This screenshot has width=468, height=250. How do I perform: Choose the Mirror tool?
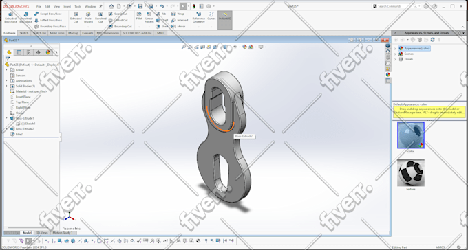(x=178, y=27)
